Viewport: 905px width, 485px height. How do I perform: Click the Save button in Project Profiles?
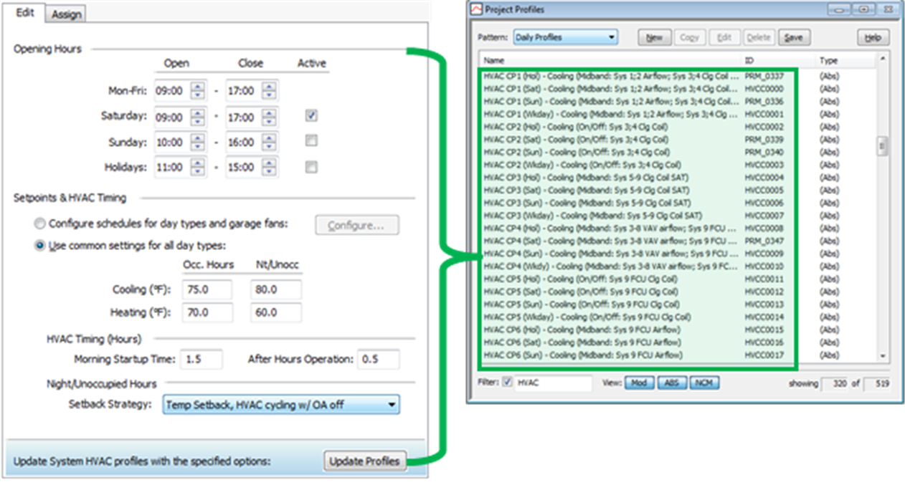793,38
